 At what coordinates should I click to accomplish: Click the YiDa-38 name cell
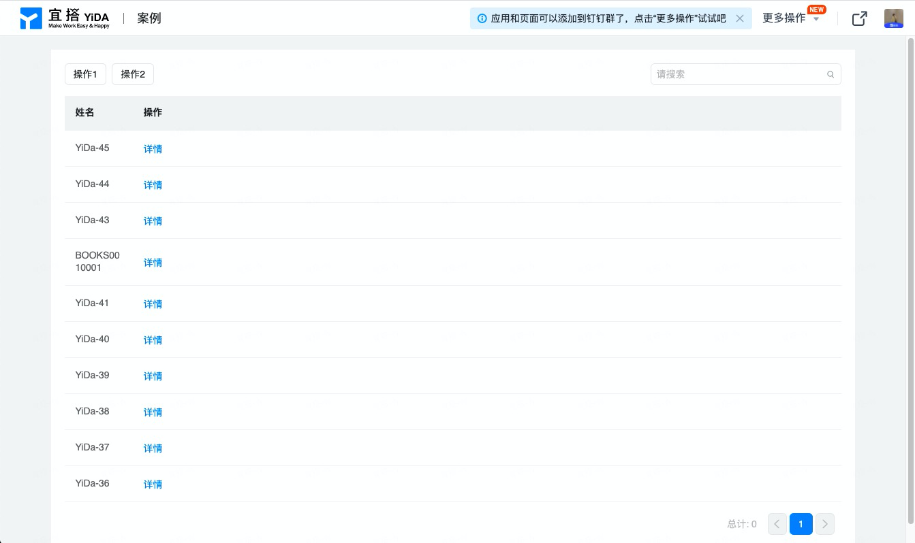click(x=92, y=411)
